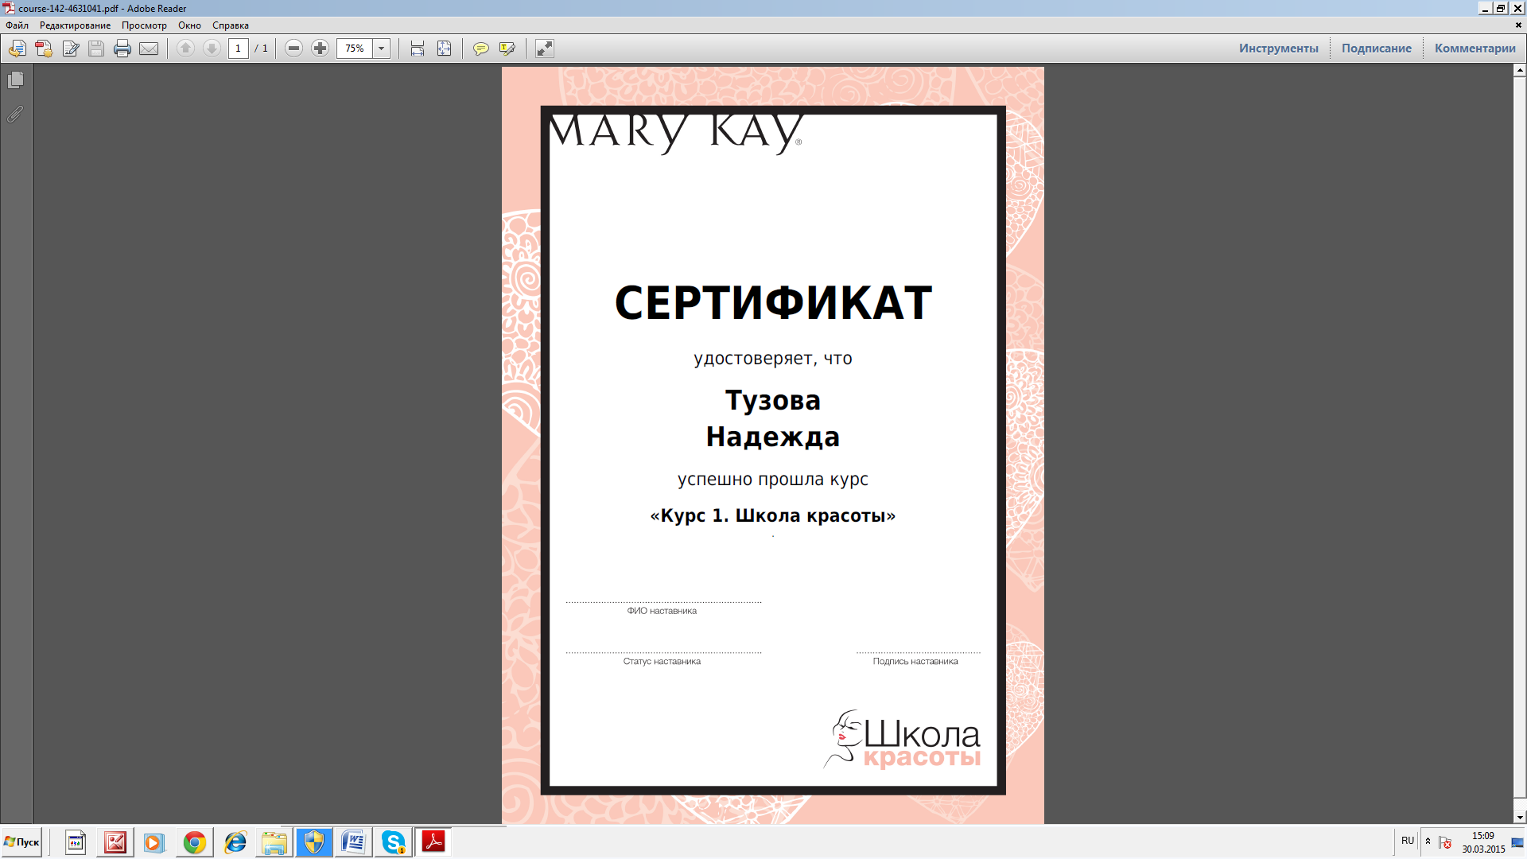Click the Статус наставника label
1527x859 pixels.
(x=662, y=661)
